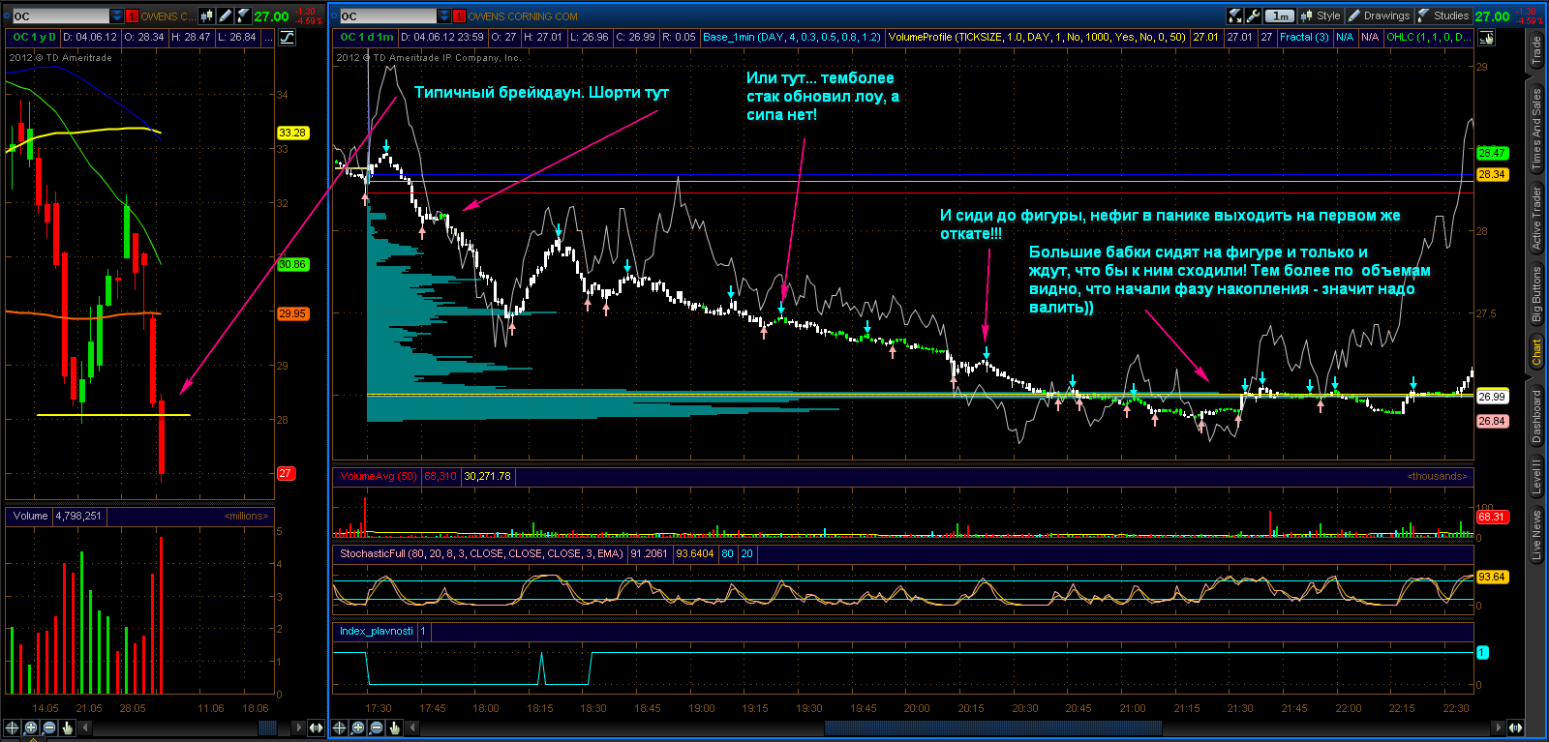The width and height of the screenshot is (1549, 742).
Task: Click the drawings pencil icon in left chart
Action: (225, 15)
